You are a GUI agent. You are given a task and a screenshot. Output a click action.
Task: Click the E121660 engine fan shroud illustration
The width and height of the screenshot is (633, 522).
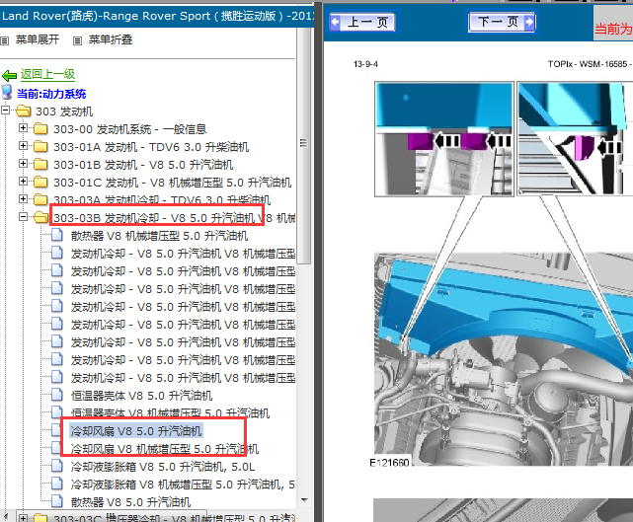(x=503, y=359)
